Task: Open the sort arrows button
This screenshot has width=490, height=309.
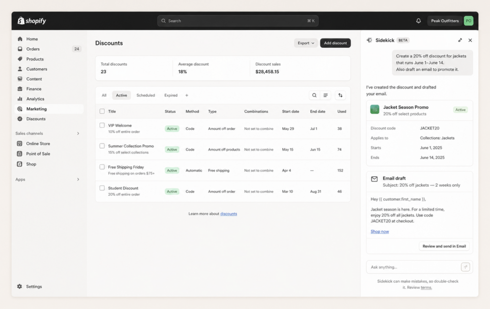Action: 340,96
